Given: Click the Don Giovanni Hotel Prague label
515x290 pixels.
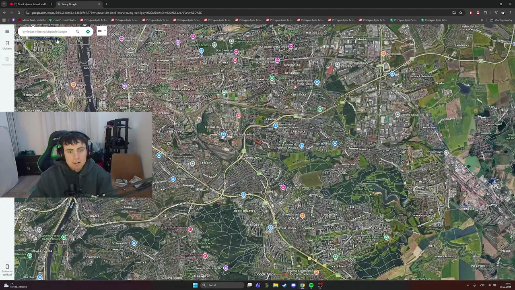Looking at the screenshot, I should click(x=225, y=52).
